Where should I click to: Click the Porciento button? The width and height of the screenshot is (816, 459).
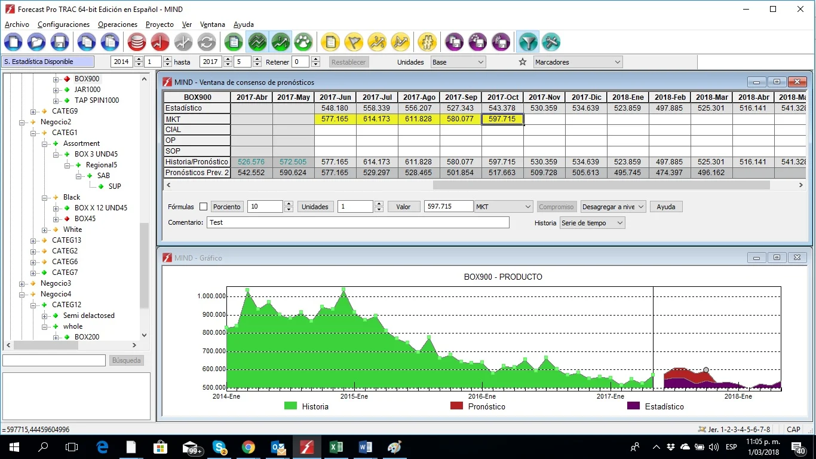[227, 207]
